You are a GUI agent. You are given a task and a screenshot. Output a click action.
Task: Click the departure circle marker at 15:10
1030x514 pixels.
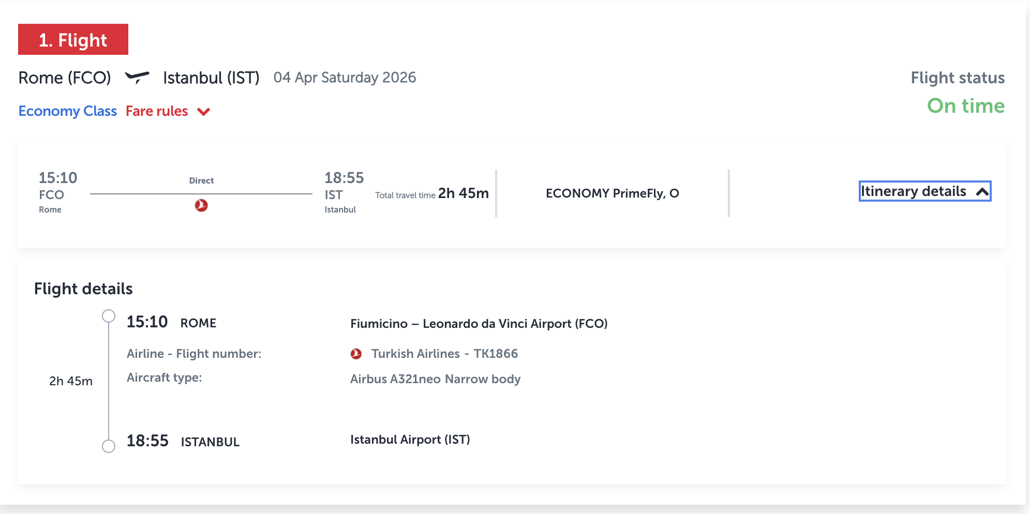[x=109, y=316]
